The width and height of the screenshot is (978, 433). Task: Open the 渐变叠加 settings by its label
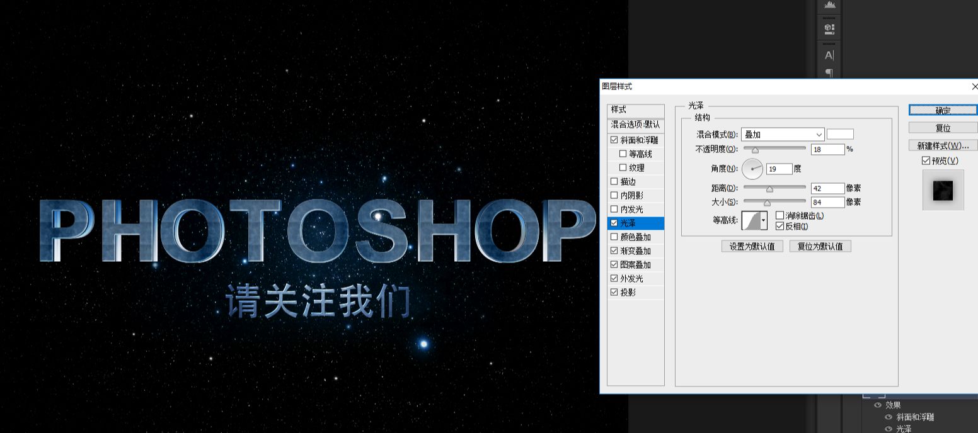tap(636, 251)
